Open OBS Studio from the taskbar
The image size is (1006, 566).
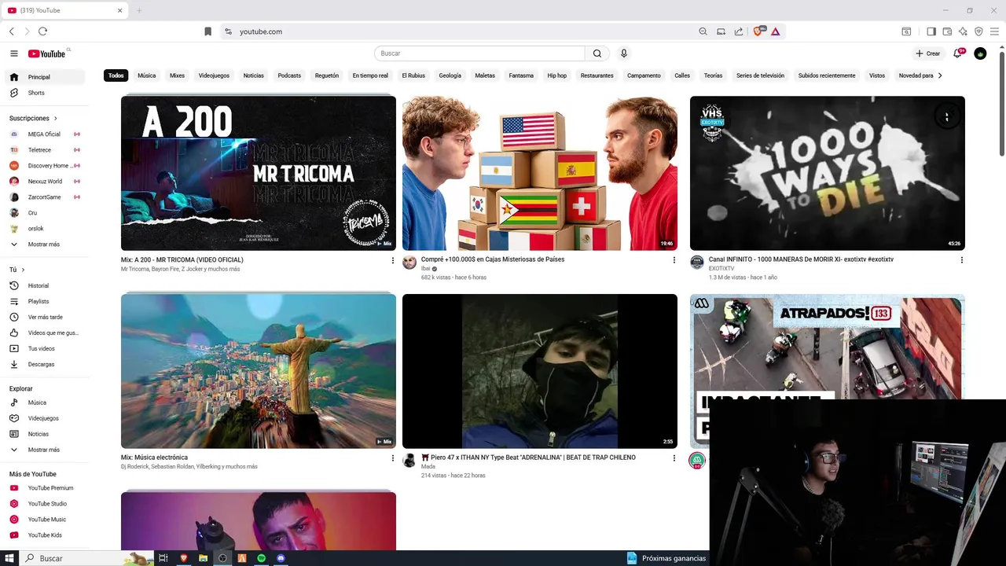222,558
